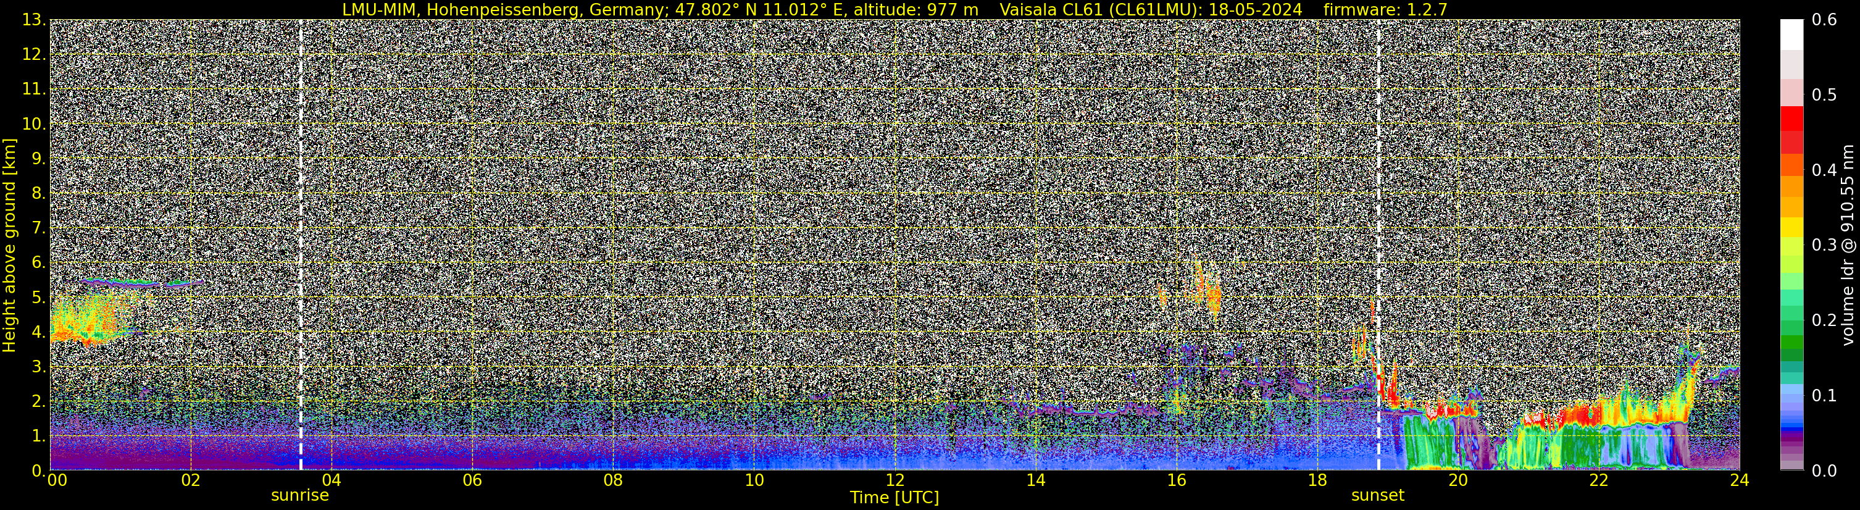
Task: Click the y-axis tick label '7.'
Action: click(38, 228)
